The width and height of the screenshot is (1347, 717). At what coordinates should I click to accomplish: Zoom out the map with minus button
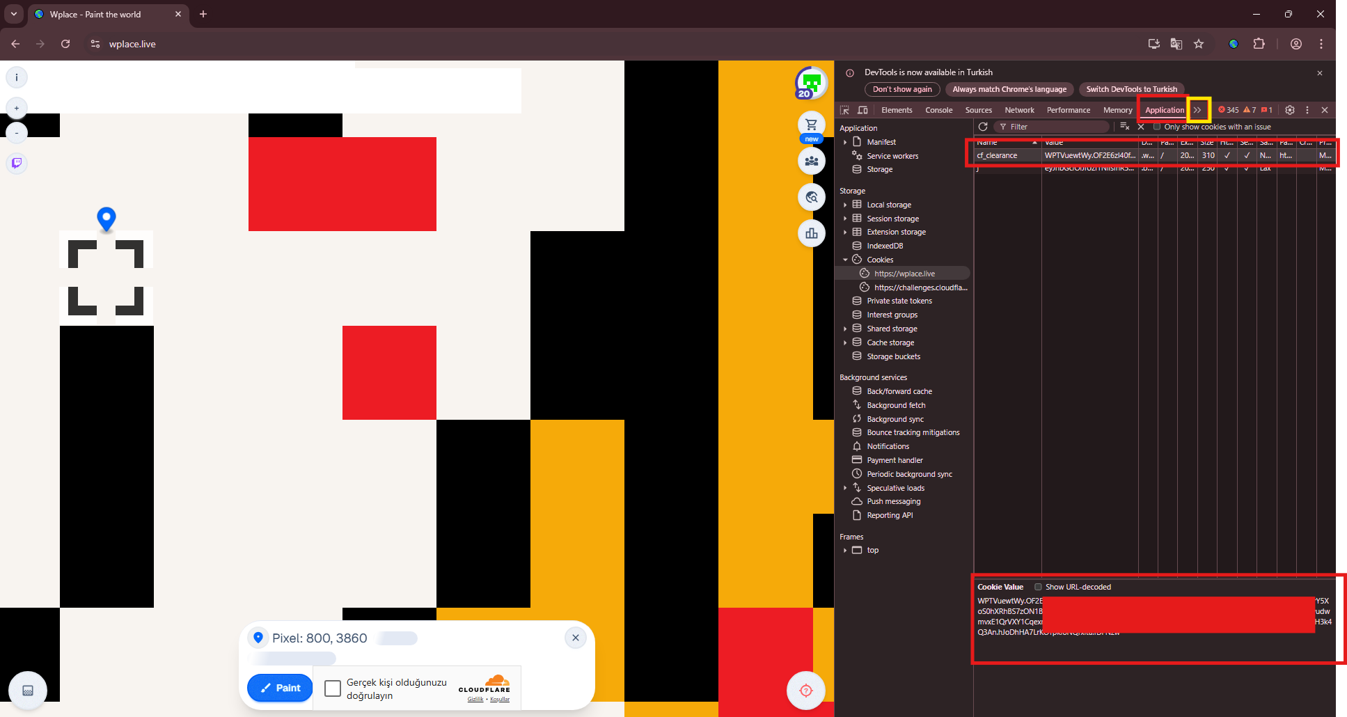(17, 133)
